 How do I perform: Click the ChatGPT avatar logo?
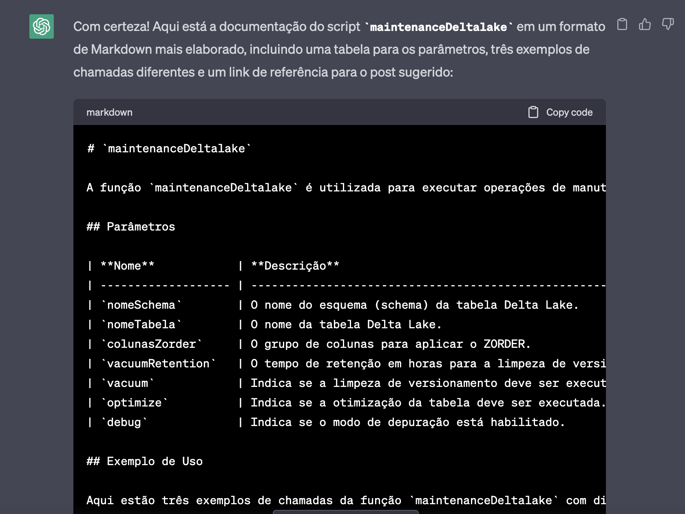tap(42, 26)
